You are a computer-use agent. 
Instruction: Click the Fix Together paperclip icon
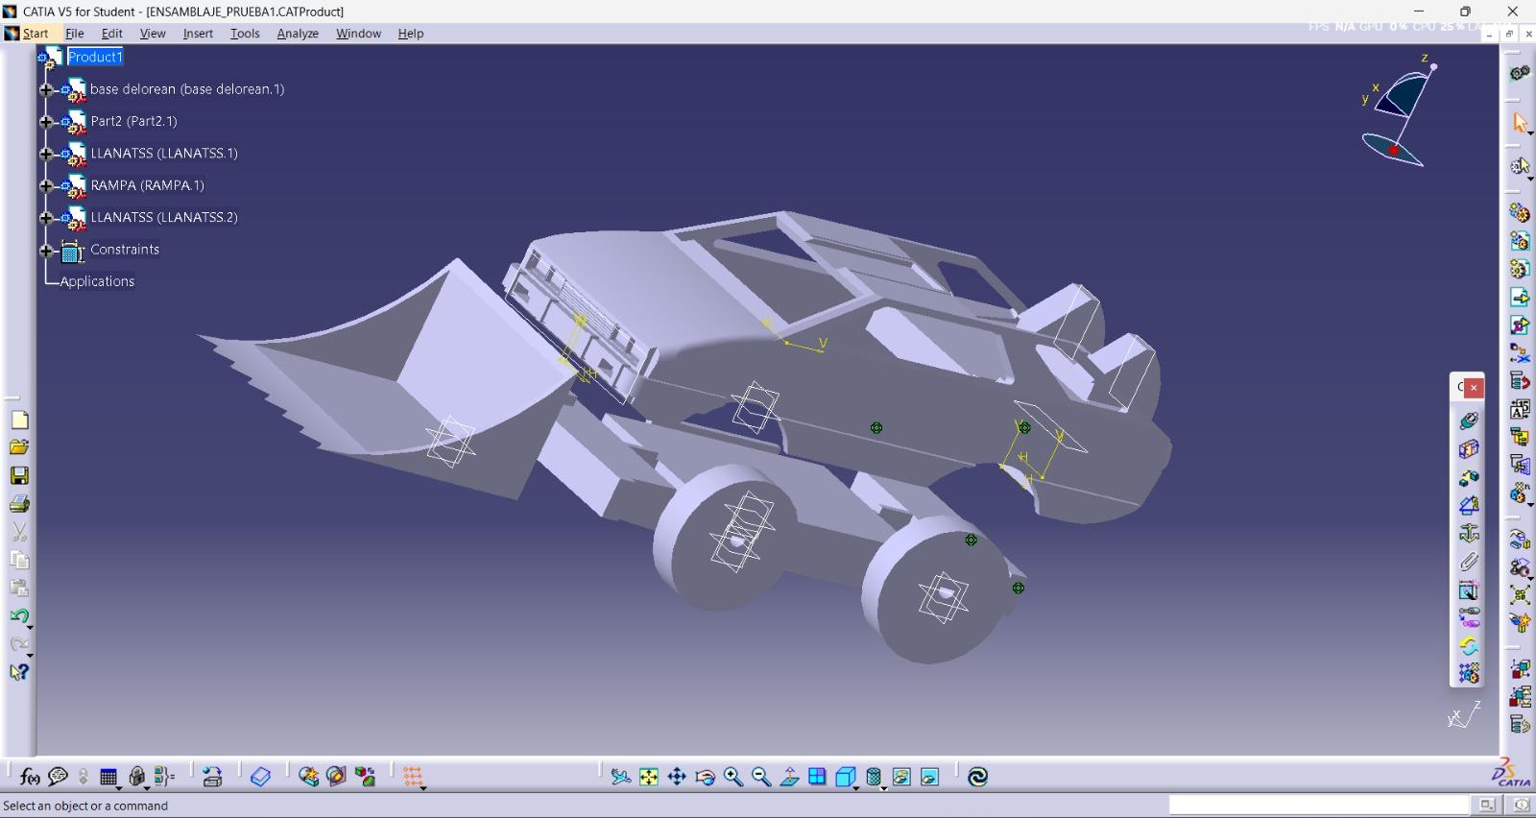tap(1469, 562)
